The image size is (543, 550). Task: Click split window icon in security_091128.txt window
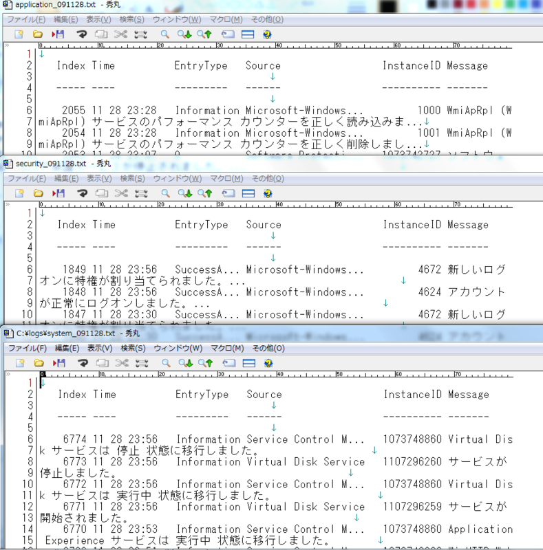(248, 193)
